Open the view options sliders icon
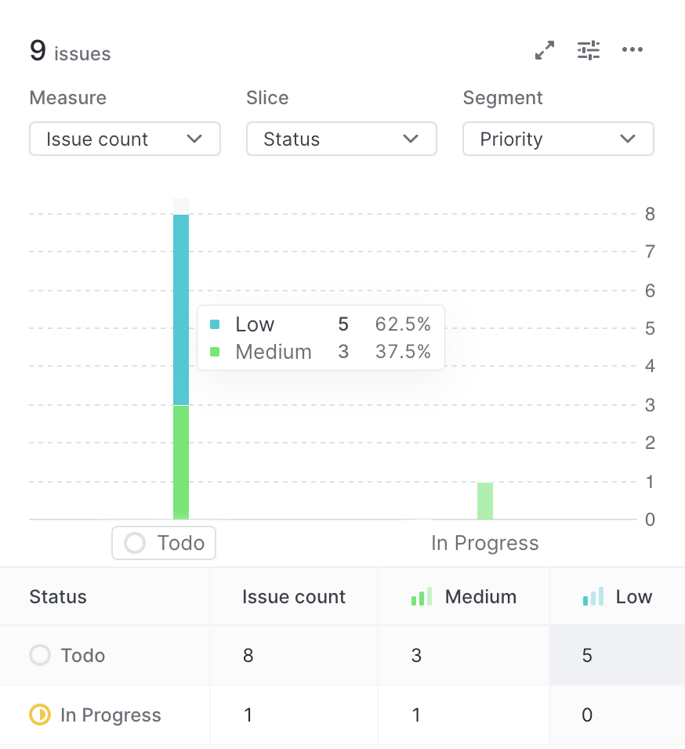Image resolution: width=685 pixels, height=749 pixels. click(x=589, y=51)
